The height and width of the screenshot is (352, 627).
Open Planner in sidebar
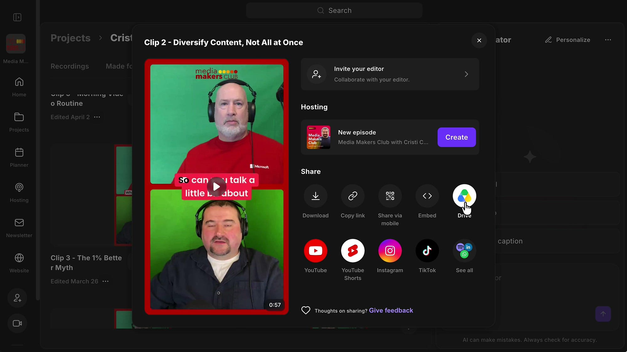coord(19,157)
